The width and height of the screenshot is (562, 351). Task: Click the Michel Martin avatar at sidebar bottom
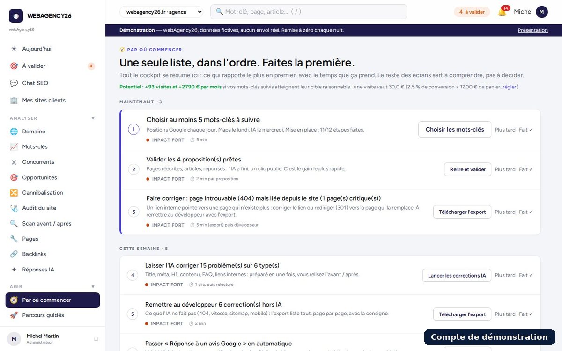pos(14,339)
